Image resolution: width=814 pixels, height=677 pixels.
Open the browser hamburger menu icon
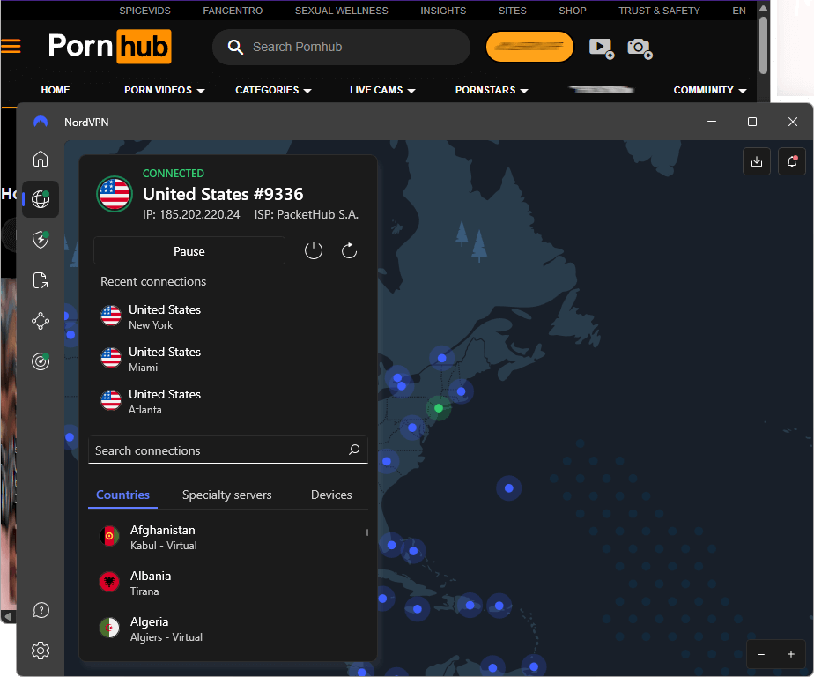11,47
